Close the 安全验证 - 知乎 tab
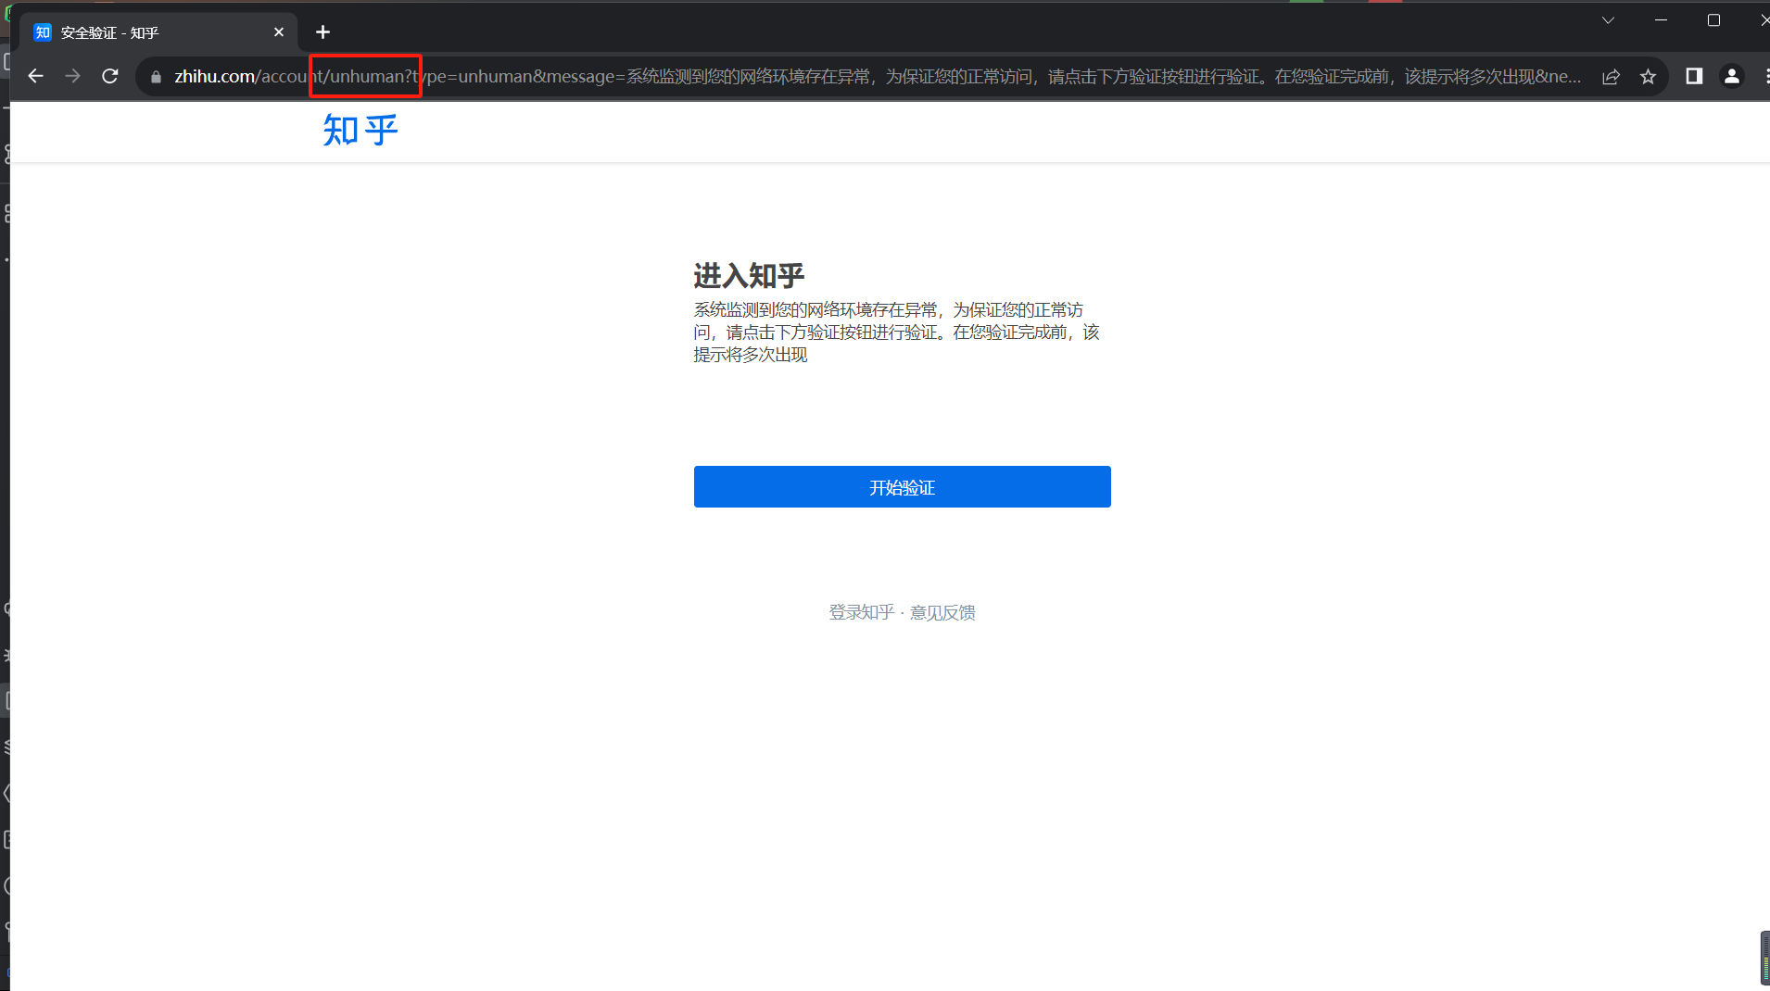The height and width of the screenshot is (991, 1770). click(x=279, y=32)
